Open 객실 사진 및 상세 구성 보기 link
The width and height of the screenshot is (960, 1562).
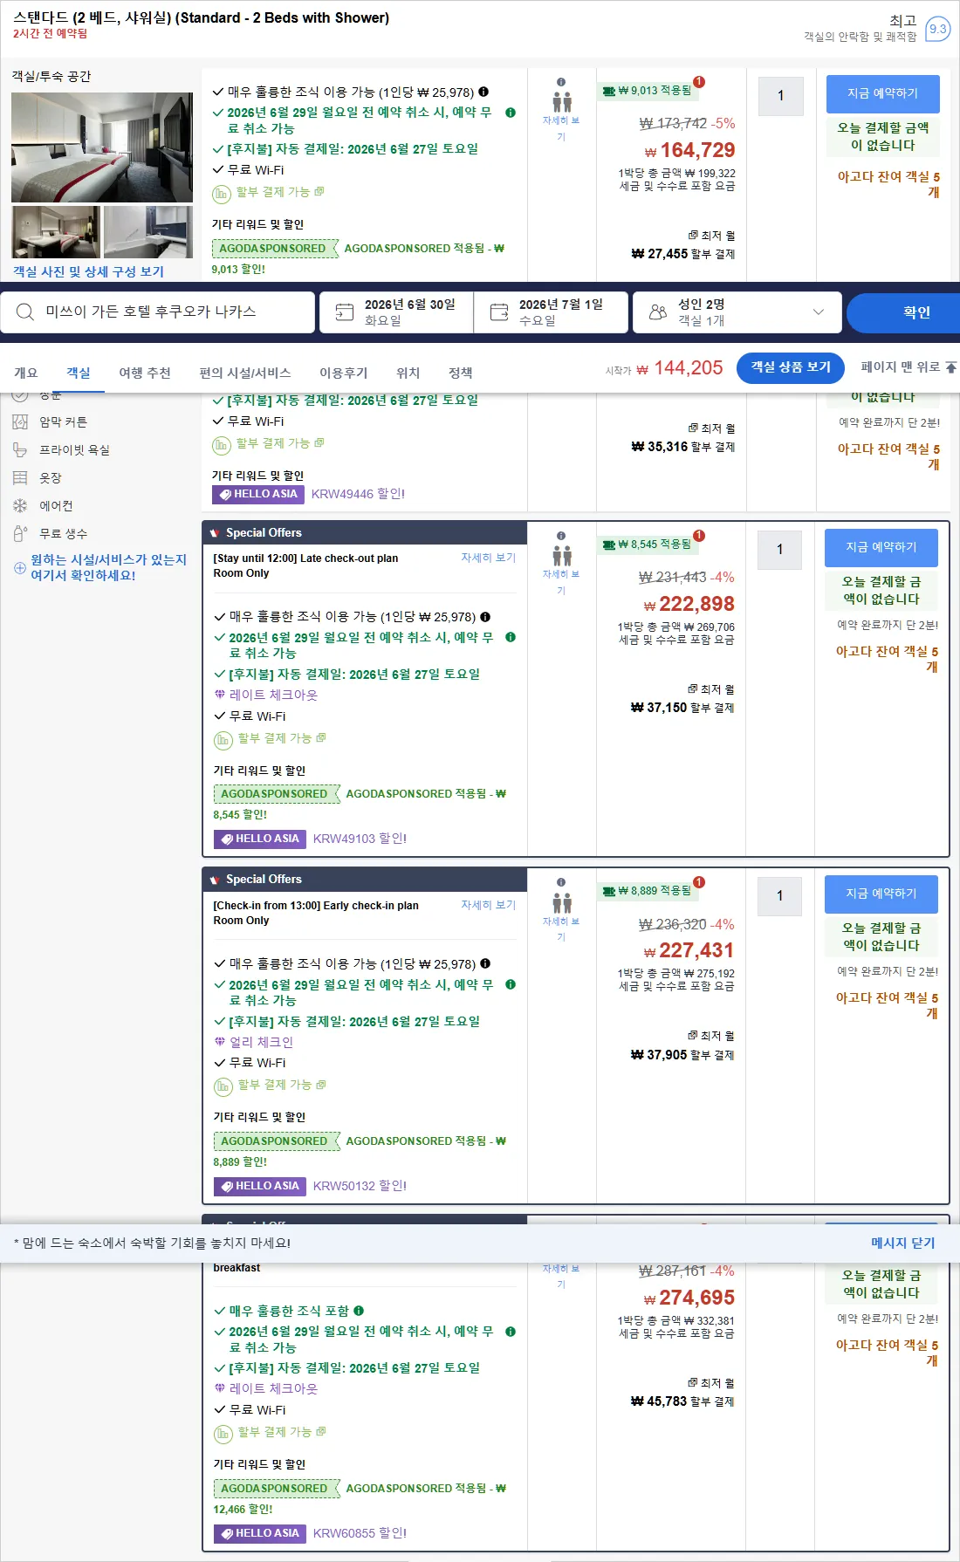pyautogui.click(x=88, y=271)
